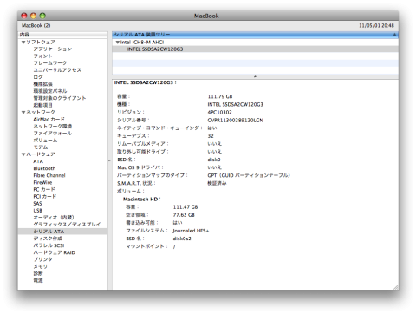Select 電源 in the sidebar
The image size is (416, 314).
38,281
